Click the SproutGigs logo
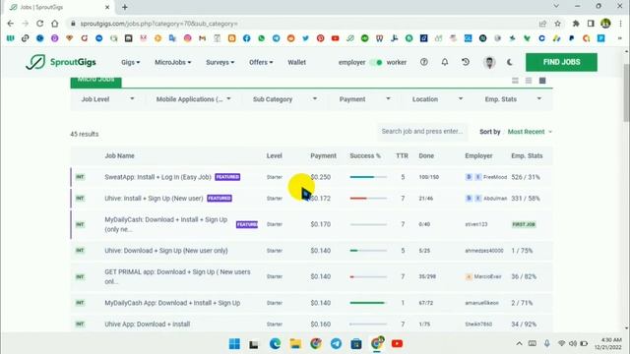The image size is (630, 354). click(x=61, y=62)
